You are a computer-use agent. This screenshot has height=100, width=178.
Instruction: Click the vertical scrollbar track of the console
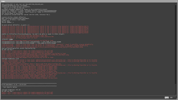(176, 49)
